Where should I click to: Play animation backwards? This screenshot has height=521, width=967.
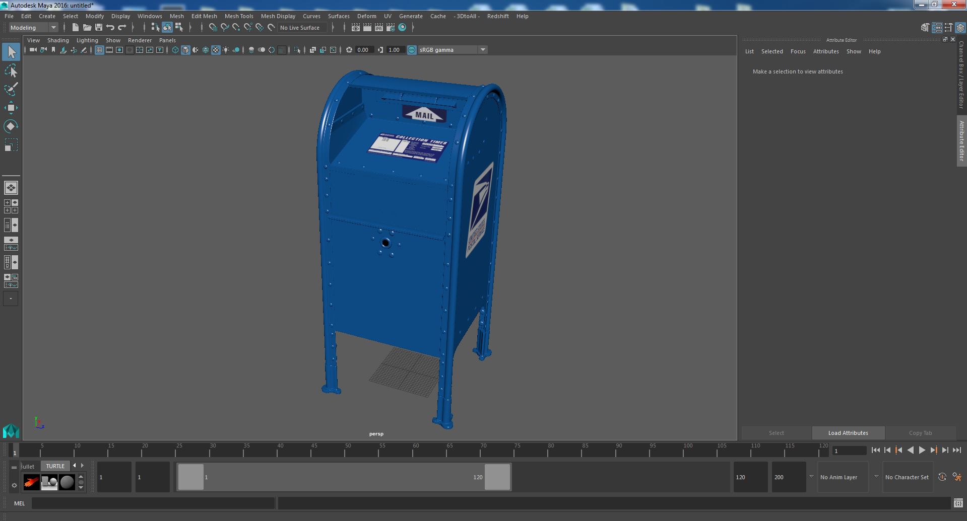[x=910, y=451]
